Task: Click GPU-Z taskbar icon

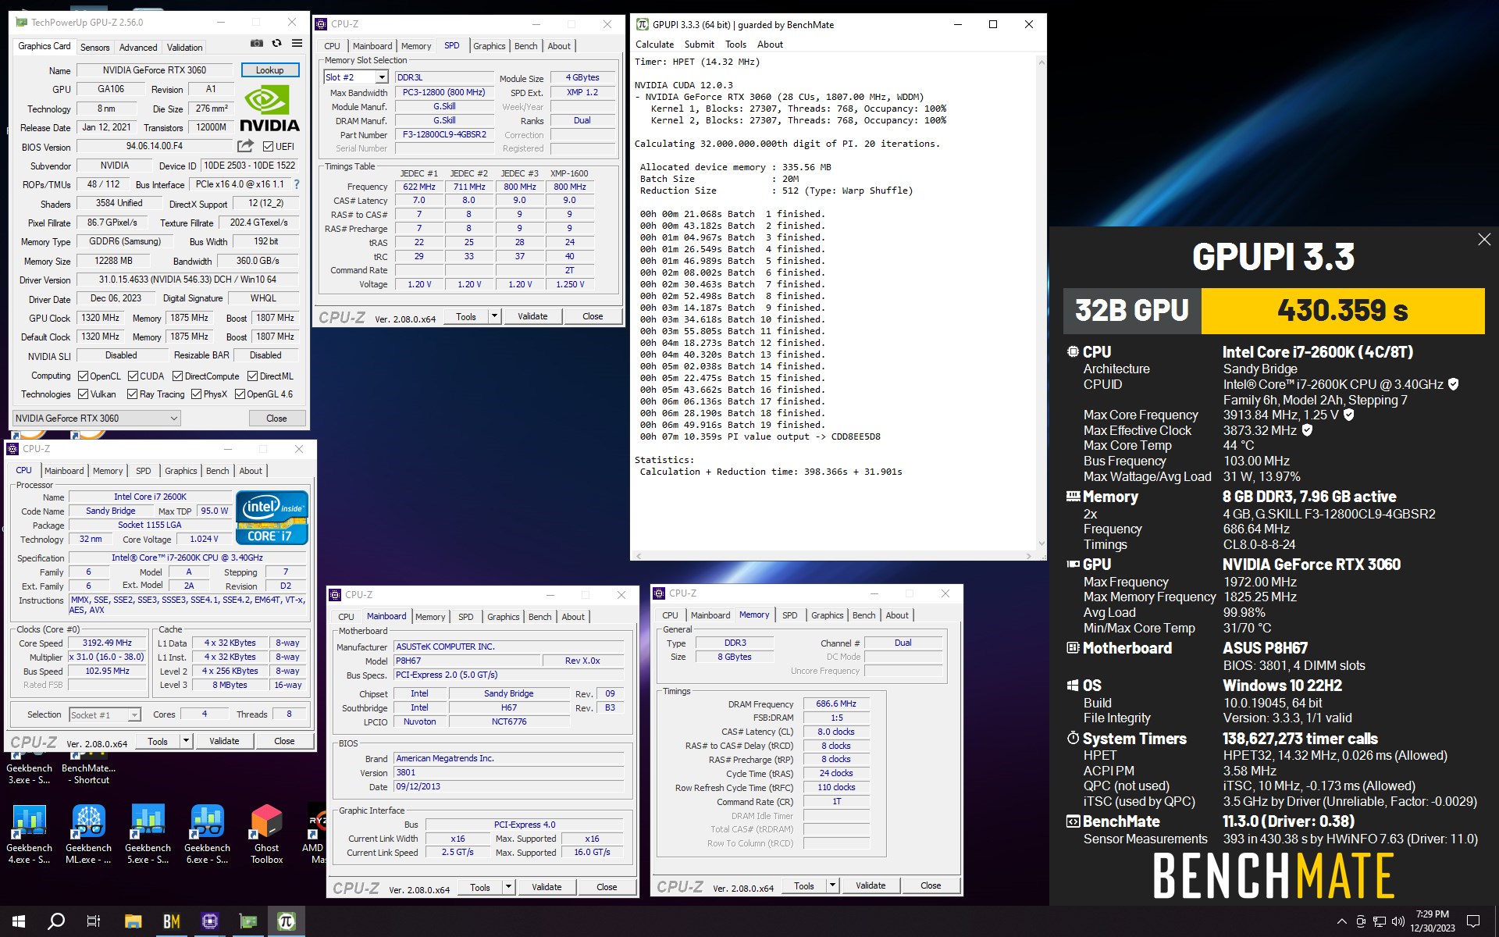Action: 247,921
